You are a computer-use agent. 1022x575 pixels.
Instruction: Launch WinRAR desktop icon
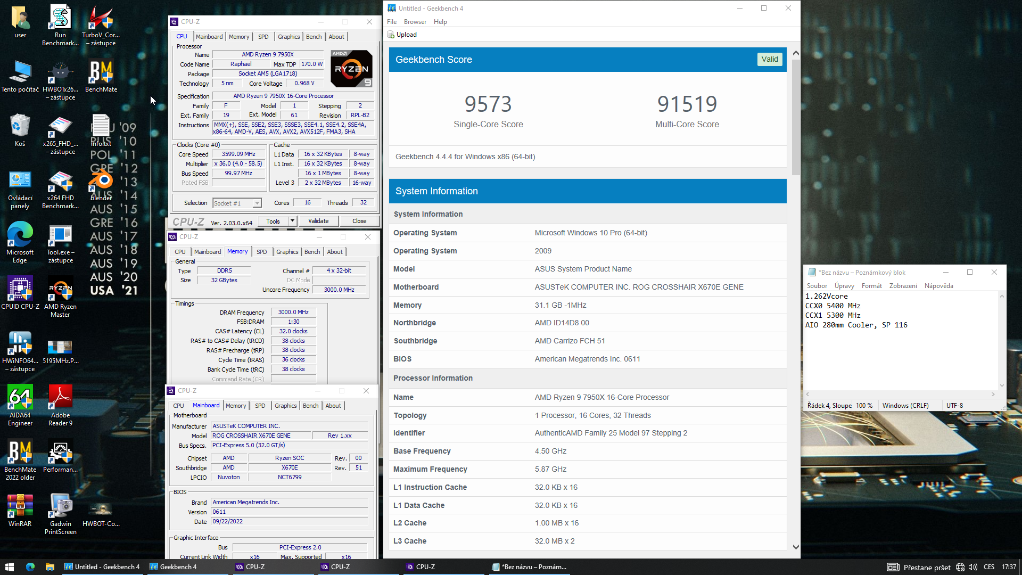[20, 511]
